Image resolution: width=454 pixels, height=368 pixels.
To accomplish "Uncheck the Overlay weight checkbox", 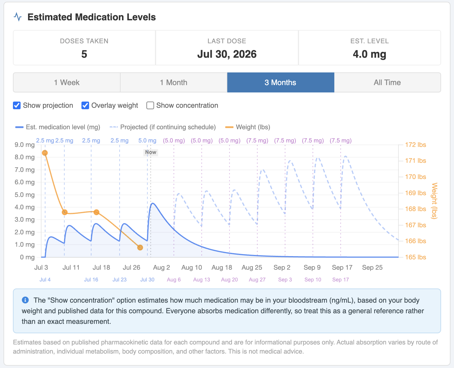I will pos(85,105).
